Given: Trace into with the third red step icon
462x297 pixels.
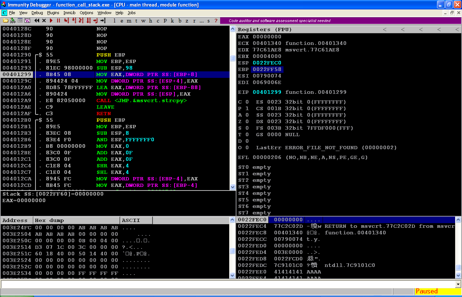Looking at the screenshot, I should coord(81,21).
